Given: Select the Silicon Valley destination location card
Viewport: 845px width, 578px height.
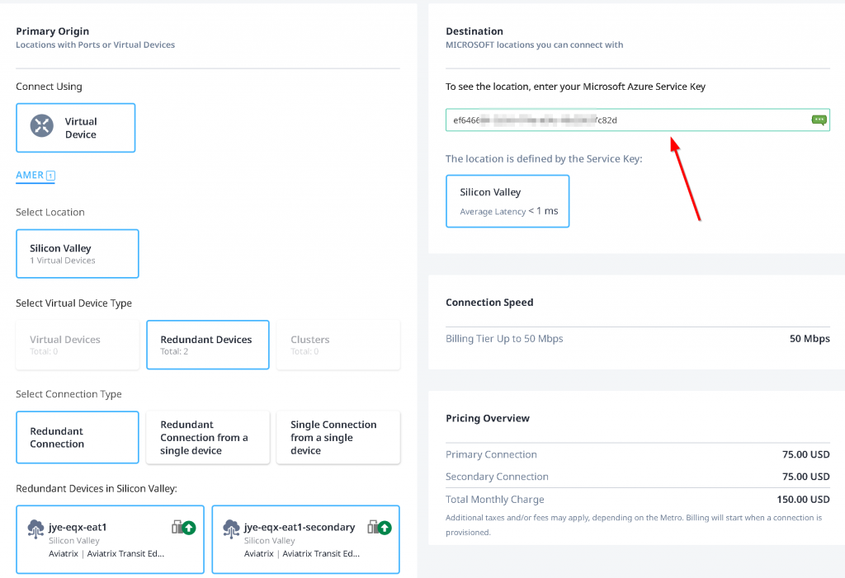Looking at the screenshot, I should point(507,200).
